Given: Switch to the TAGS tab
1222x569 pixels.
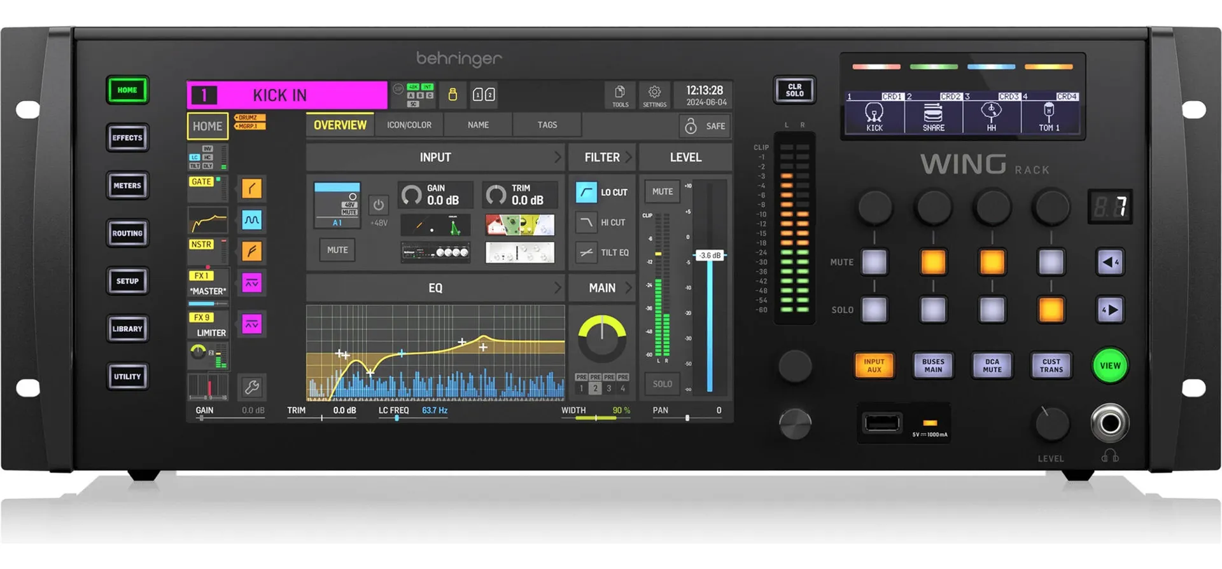Looking at the screenshot, I should (x=547, y=125).
